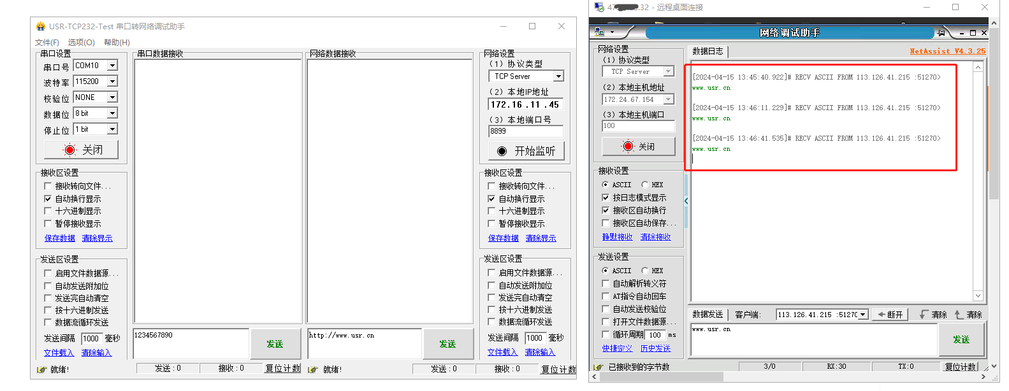Click hand icon beside network 就绪 status
The width and height of the screenshot is (1009, 391).
point(312,369)
